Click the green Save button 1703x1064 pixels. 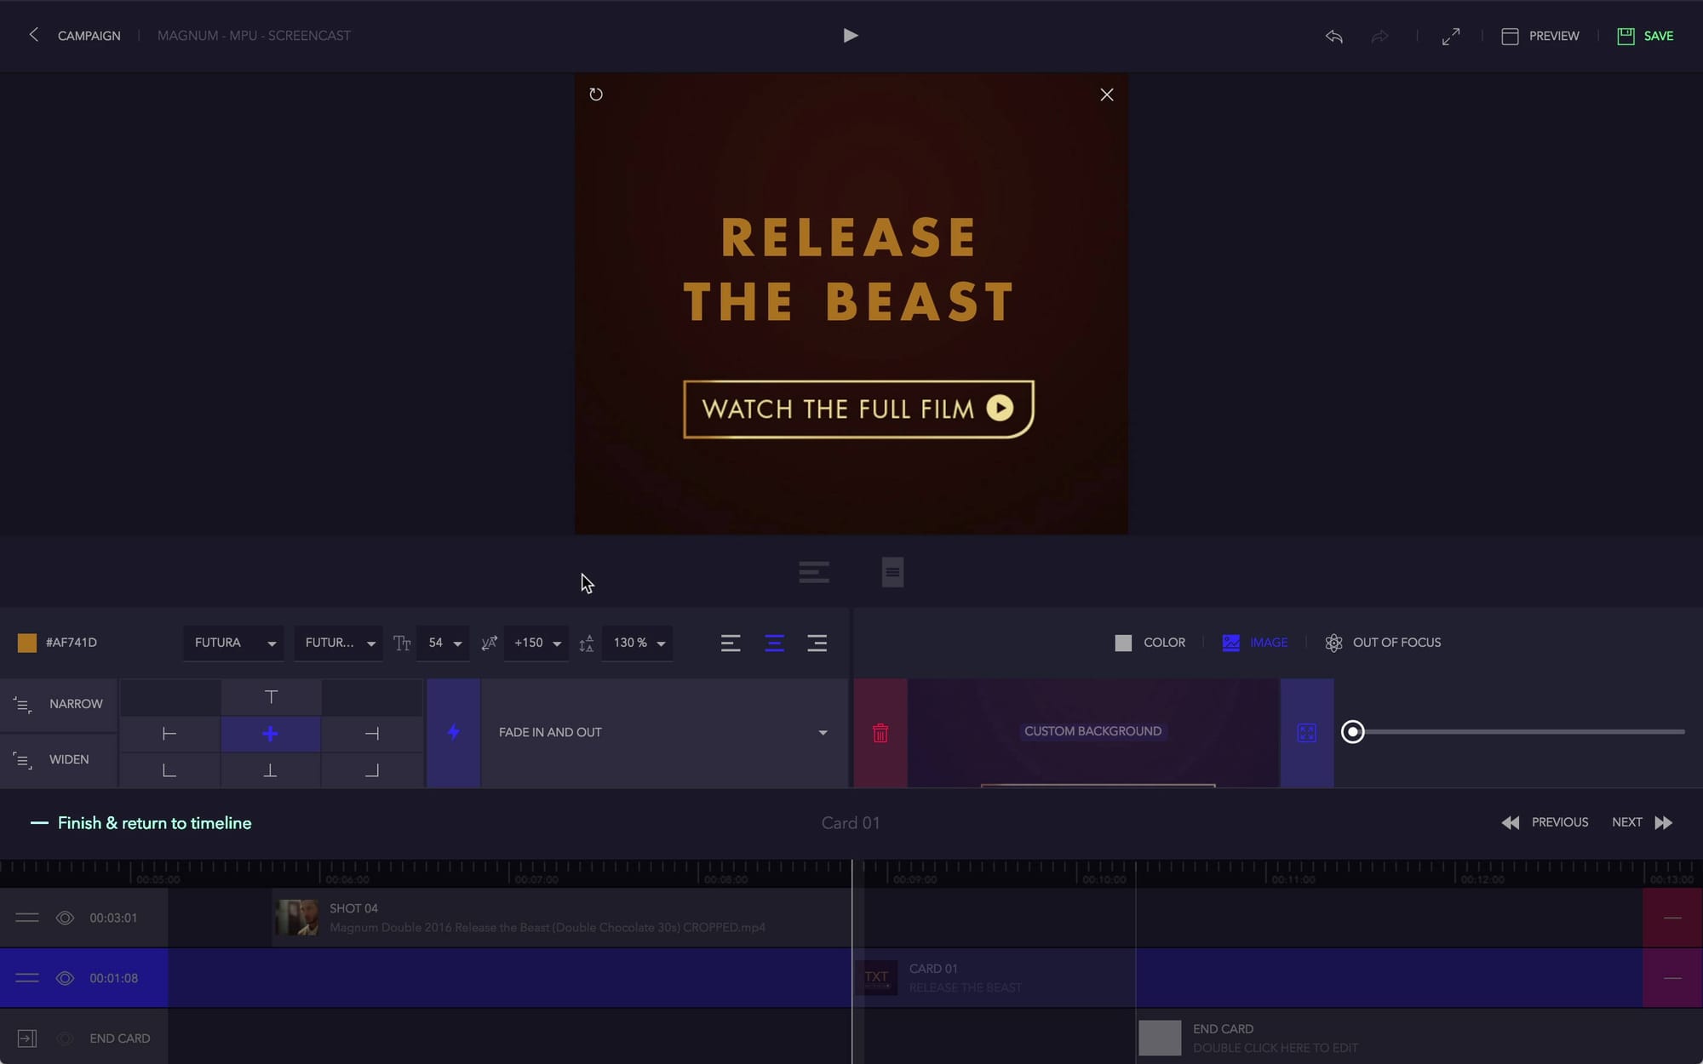pyautogui.click(x=1645, y=36)
